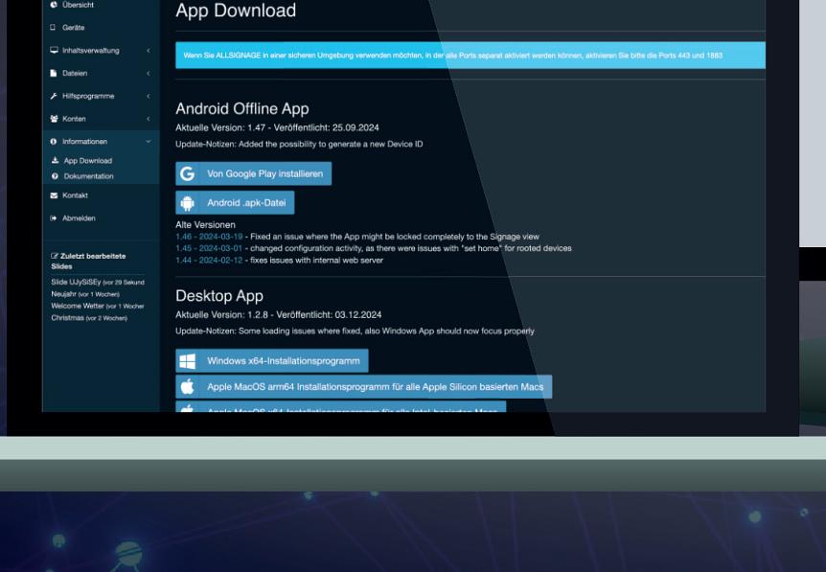The height and width of the screenshot is (572, 826).
Task: Click the Informationen info icon
Action: point(54,141)
